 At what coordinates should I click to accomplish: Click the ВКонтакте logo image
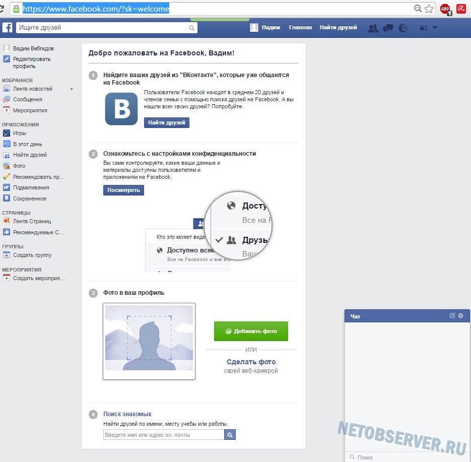click(121, 109)
